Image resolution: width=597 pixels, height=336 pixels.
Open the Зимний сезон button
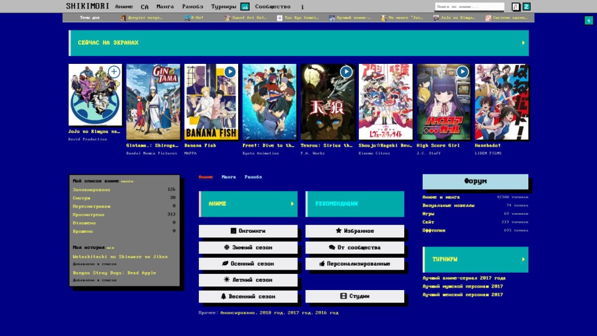[248, 247]
